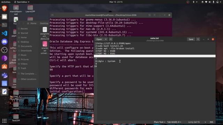Open the Text Editor app menu in top bar
223x125 pixels.
click(22, 2)
